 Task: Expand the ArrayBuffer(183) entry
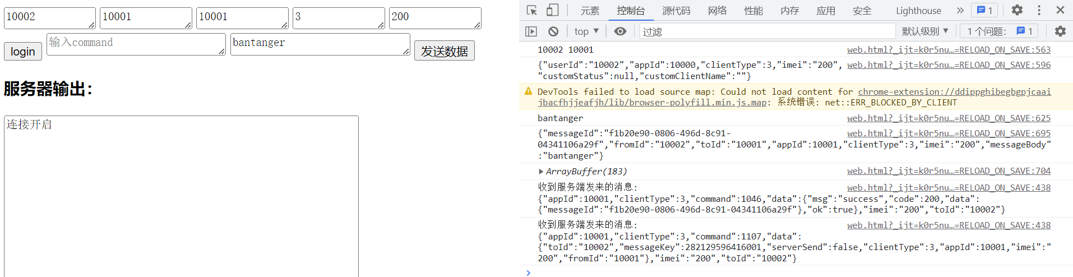[541, 172]
